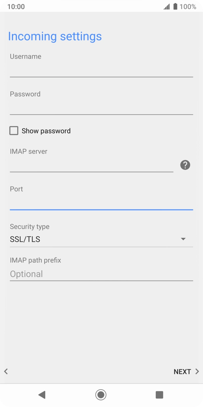Click the help icon beside IMAP server
This screenshot has height=407, width=203.
[x=185, y=165]
